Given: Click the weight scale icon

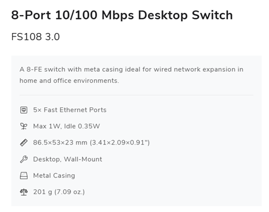Looking at the screenshot, I should (24, 192).
